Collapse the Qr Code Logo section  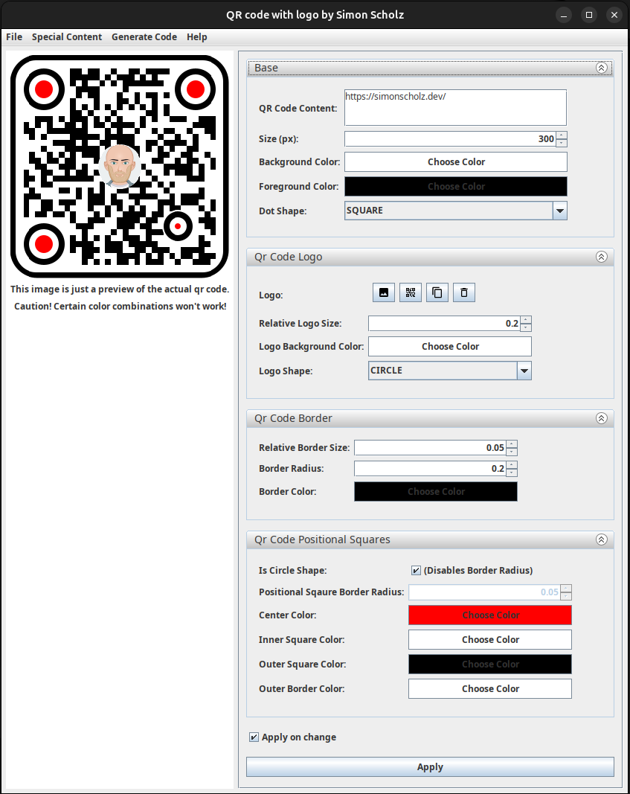[601, 257]
